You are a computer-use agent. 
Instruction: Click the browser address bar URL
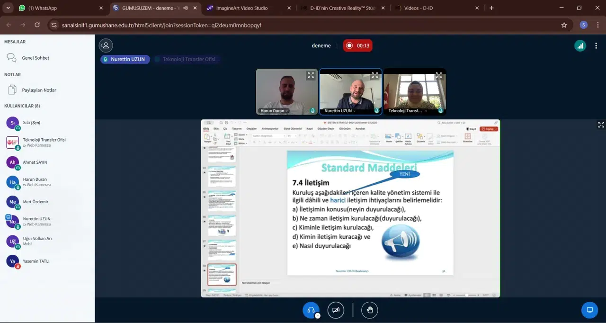[161, 25]
